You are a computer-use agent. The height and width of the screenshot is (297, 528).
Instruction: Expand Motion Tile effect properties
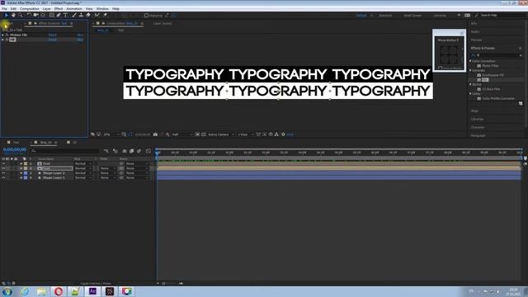tap(2, 35)
